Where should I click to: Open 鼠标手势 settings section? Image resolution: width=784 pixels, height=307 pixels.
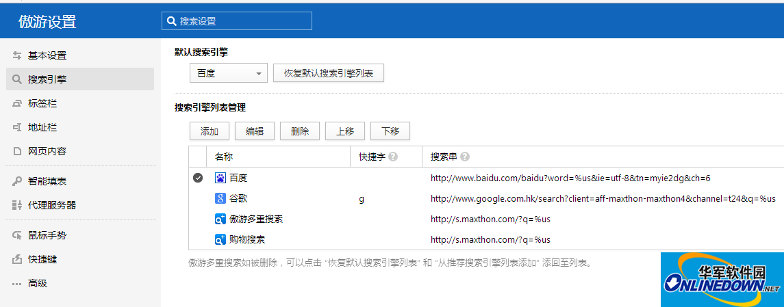click(x=79, y=236)
